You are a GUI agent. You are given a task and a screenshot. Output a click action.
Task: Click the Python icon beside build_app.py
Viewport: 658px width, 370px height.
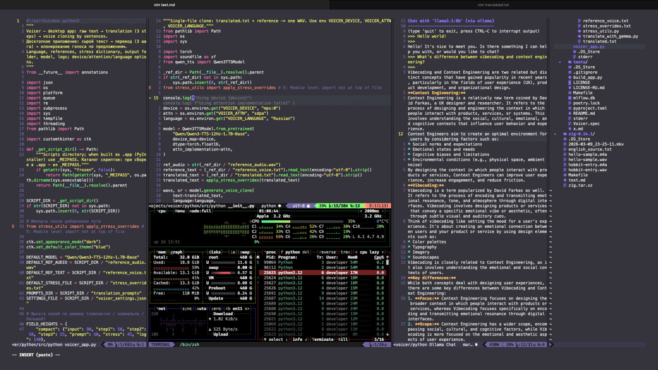[x=570, y=78]
